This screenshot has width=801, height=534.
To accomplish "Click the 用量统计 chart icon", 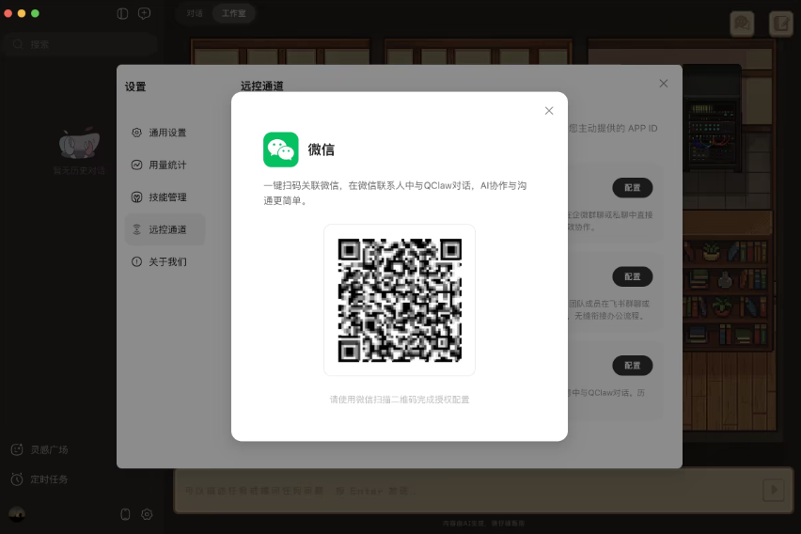I will coord(136,165).
